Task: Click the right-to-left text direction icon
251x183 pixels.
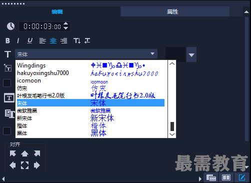Action: [x=87, y=40]
